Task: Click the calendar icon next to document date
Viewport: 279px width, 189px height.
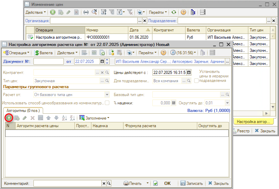Action: point(102,62)
